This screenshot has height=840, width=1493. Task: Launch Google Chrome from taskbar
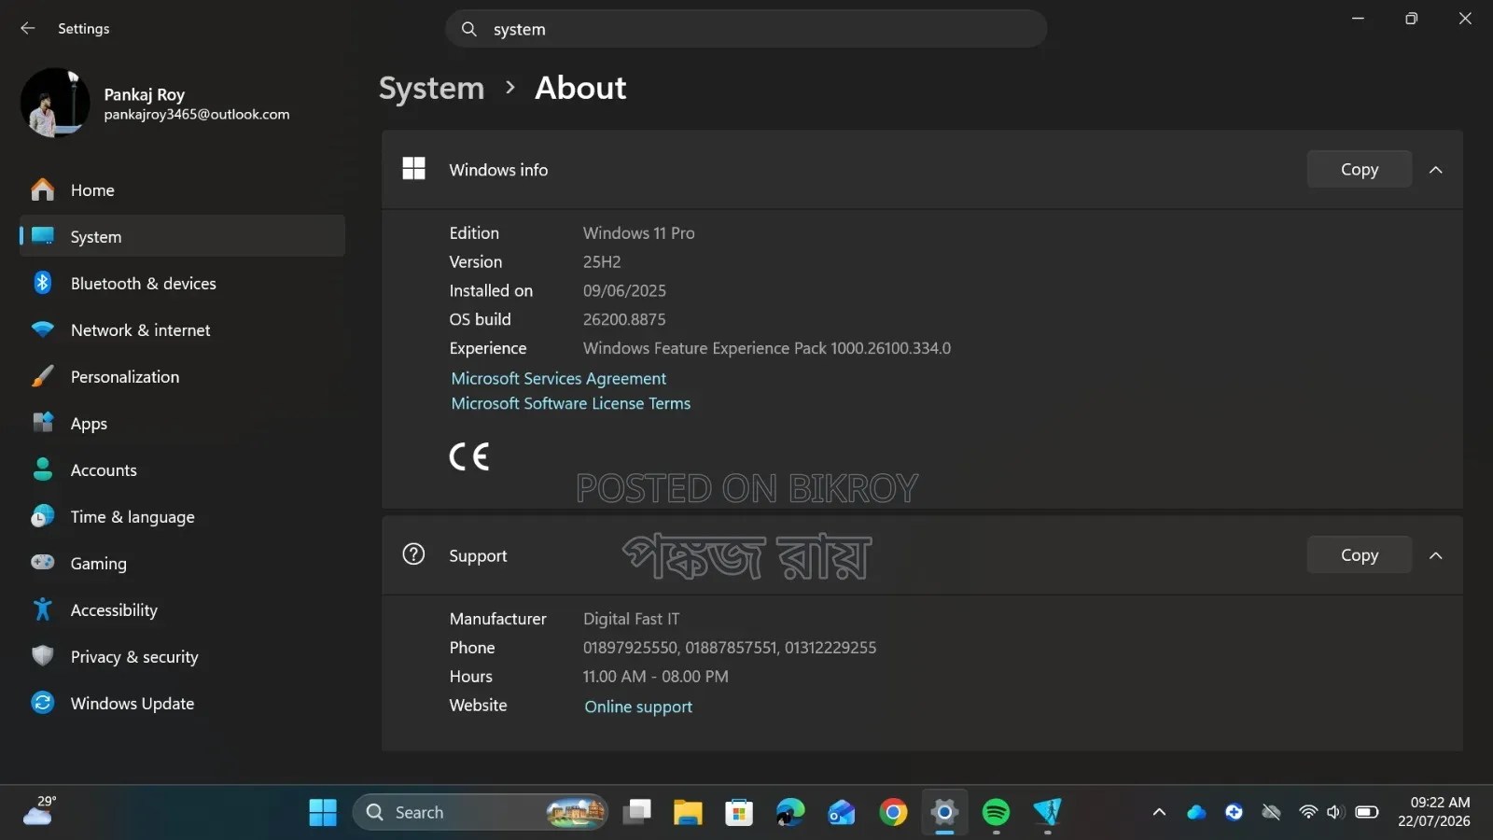(893, 812)
